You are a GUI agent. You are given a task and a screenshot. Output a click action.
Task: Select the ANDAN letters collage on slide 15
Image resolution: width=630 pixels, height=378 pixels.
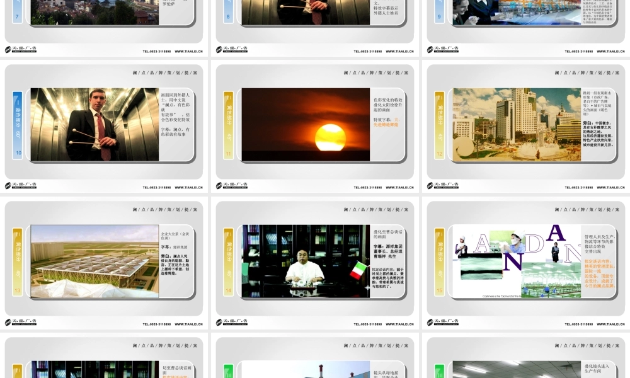coord(517,261)
